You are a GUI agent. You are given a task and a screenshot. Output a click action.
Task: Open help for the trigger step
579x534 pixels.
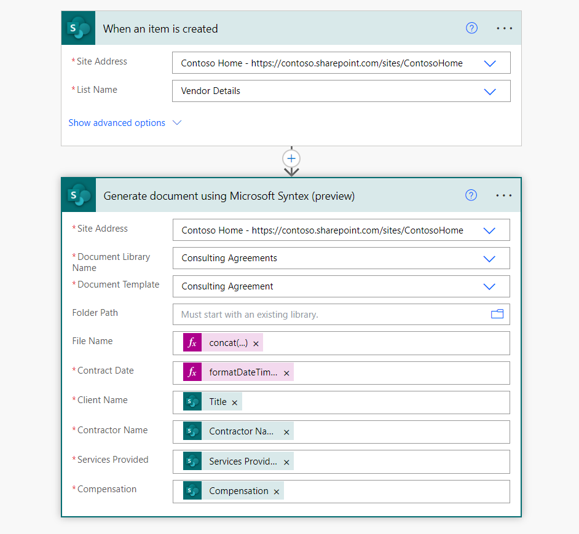[x=471, y=28]
